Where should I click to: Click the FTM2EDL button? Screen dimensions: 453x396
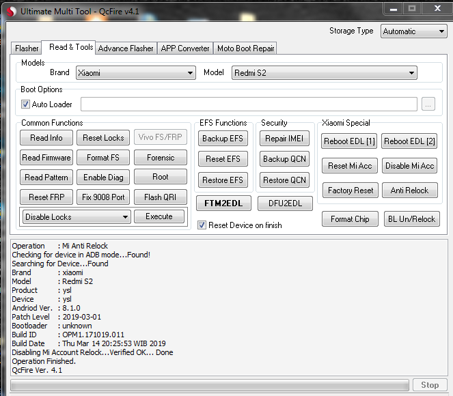pyautogui.click(x=223, y=203)
